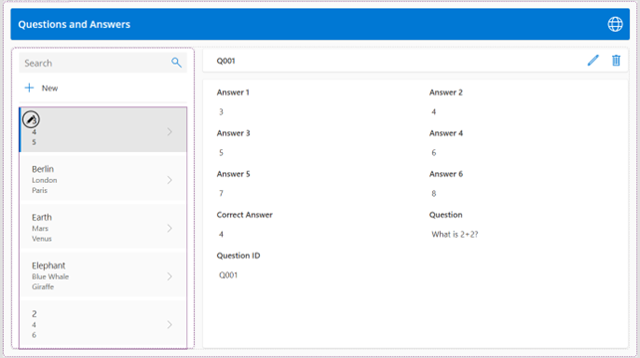The width and height of the screenshot is (640, 358).
Task: Click the Q001 record title
Action: [x=226, y=61]
